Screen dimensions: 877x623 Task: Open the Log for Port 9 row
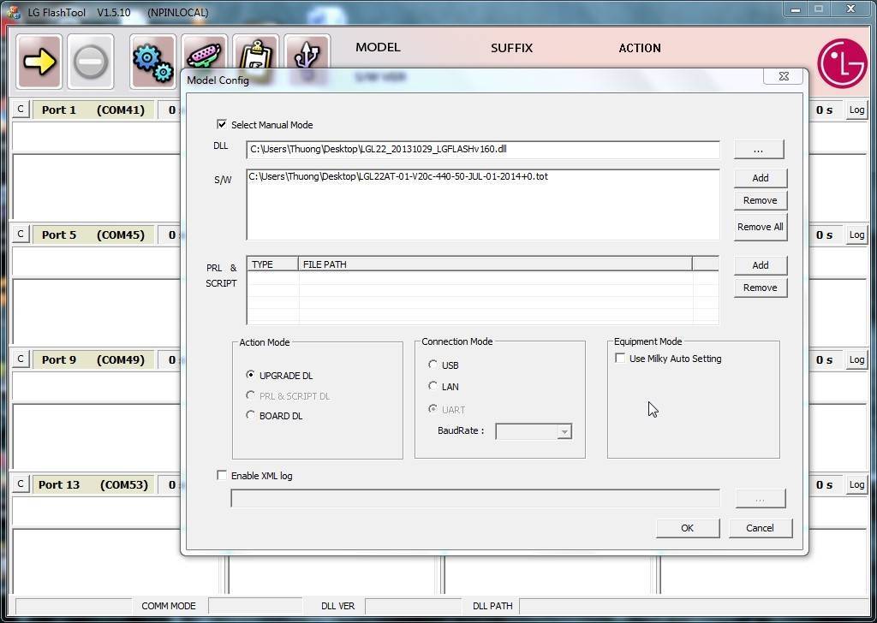pos(856,359)
